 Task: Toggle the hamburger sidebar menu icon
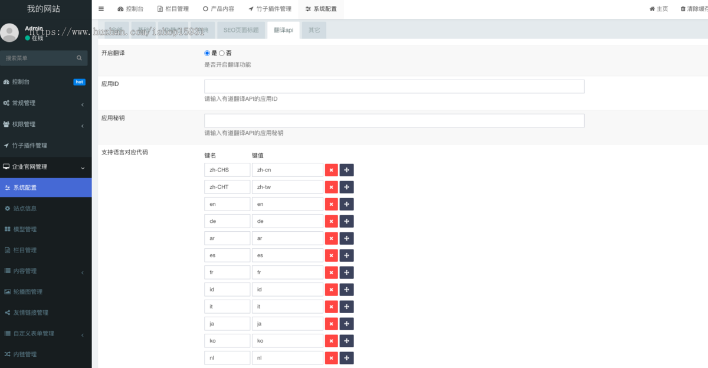(101, 9)
